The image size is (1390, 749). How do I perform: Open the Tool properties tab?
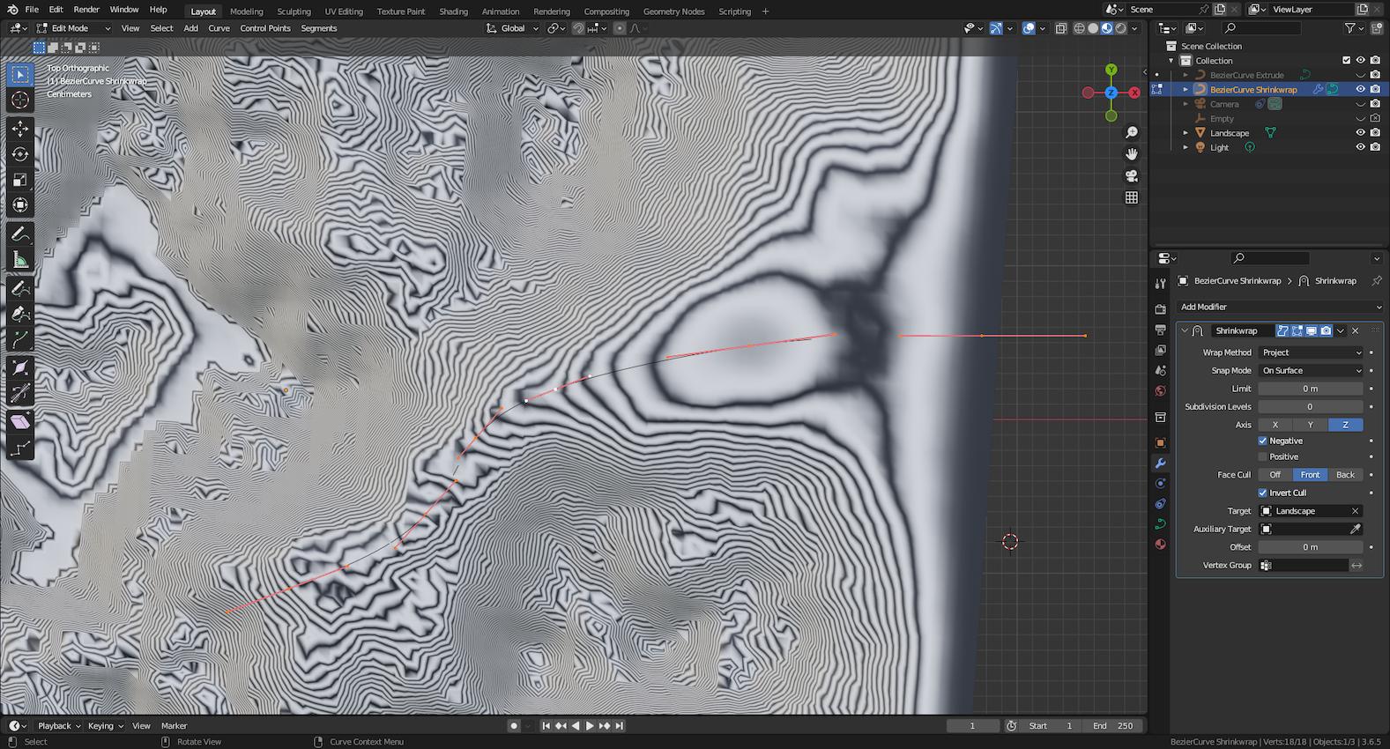coord(1160,283)
